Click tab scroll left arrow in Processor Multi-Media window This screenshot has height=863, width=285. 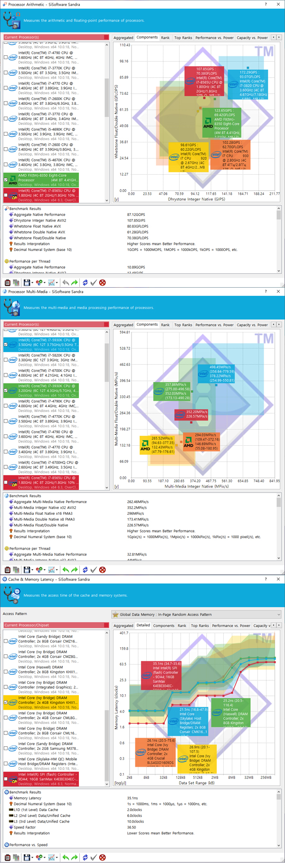tap(273, 324)
